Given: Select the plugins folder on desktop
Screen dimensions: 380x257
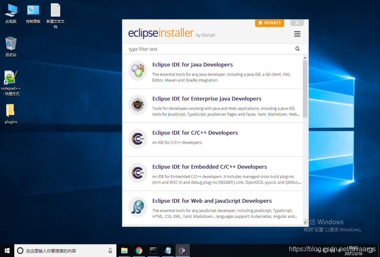Looking at the screenshot, I should (x=11, y=114).
